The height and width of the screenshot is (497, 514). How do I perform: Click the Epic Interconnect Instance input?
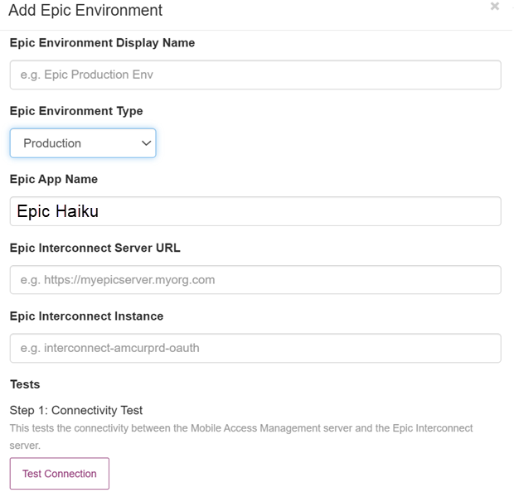tap(255, 348)
